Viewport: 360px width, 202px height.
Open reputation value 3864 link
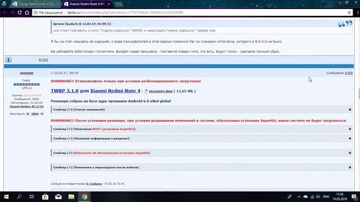[x=35, y=114]
